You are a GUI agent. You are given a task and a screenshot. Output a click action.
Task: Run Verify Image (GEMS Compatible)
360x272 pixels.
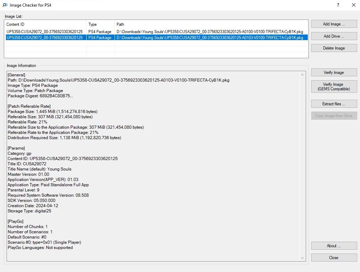pos(334,87)
